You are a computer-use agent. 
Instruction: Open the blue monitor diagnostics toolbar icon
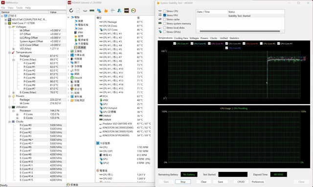99,11
